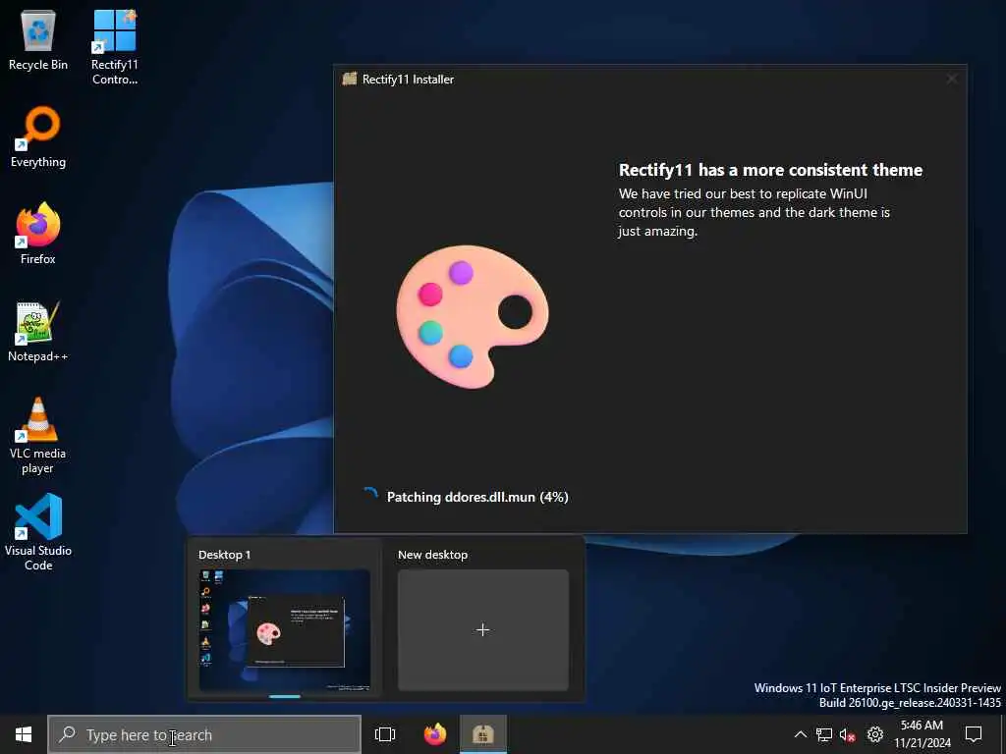This screenshot has height=754, width=1006.
Task: Open Firefox from the taskbar
Action: coord(435,734)
